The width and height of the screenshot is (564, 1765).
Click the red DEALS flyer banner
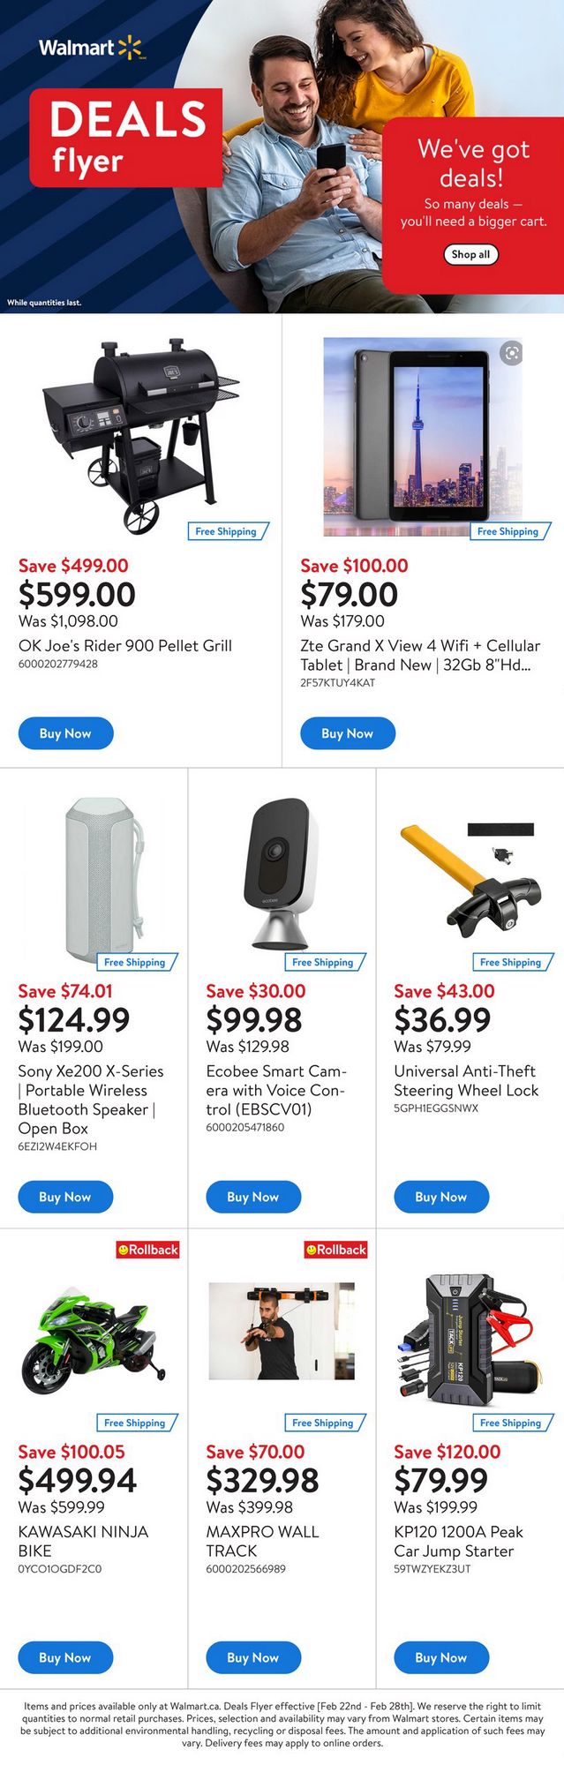(x=126, y=138)
